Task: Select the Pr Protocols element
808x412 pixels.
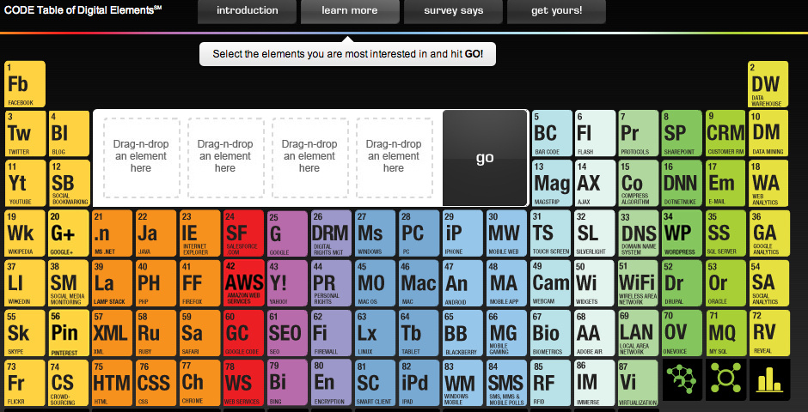Action: pos(639,133)
